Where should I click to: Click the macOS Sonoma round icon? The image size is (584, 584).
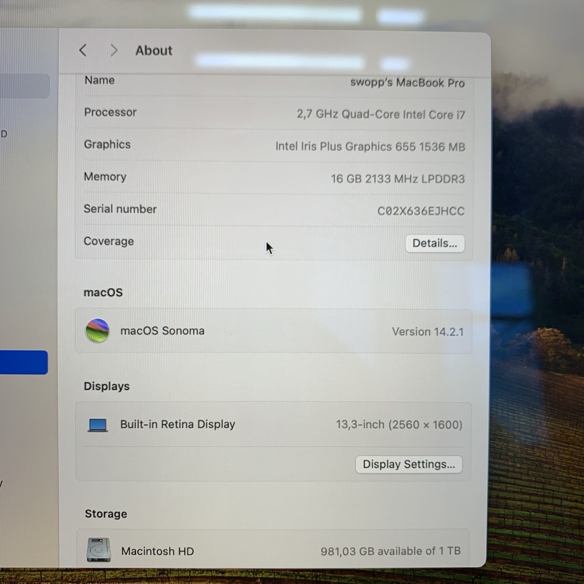[97, 330]
